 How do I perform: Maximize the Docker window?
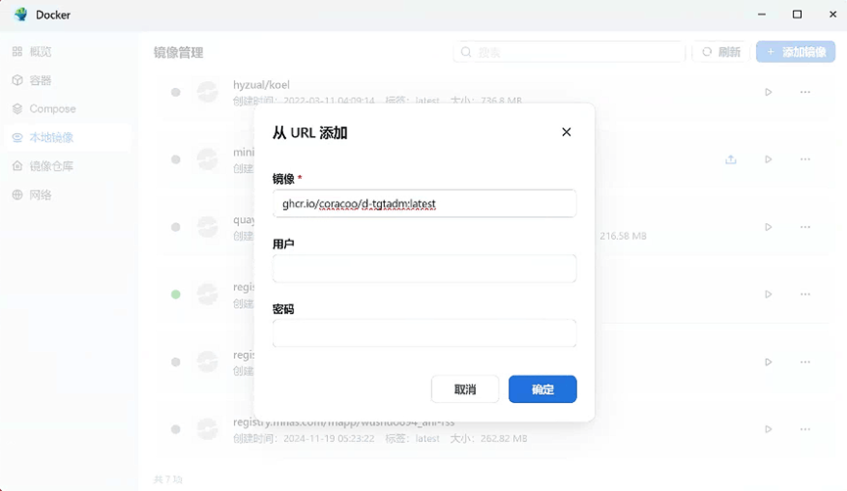pyautogui.click(x=797, y=15)
